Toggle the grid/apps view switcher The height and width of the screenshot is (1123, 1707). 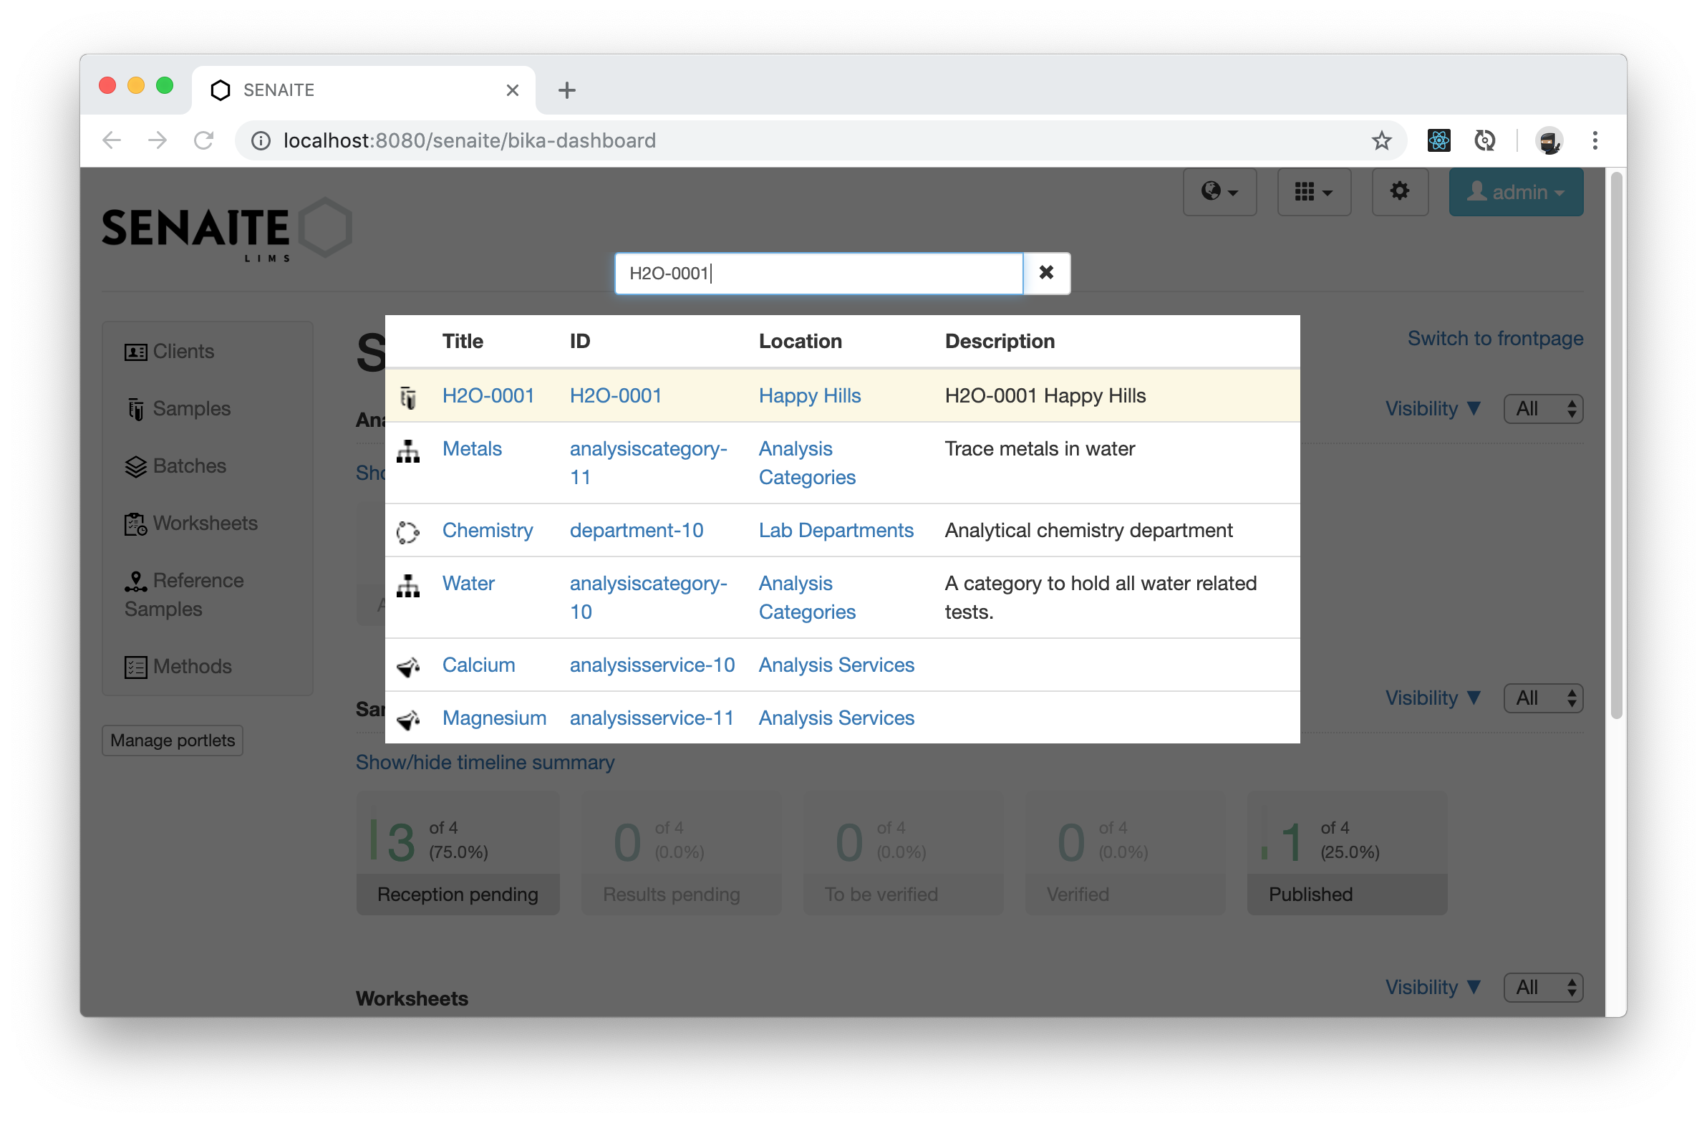coord(1311,192)
